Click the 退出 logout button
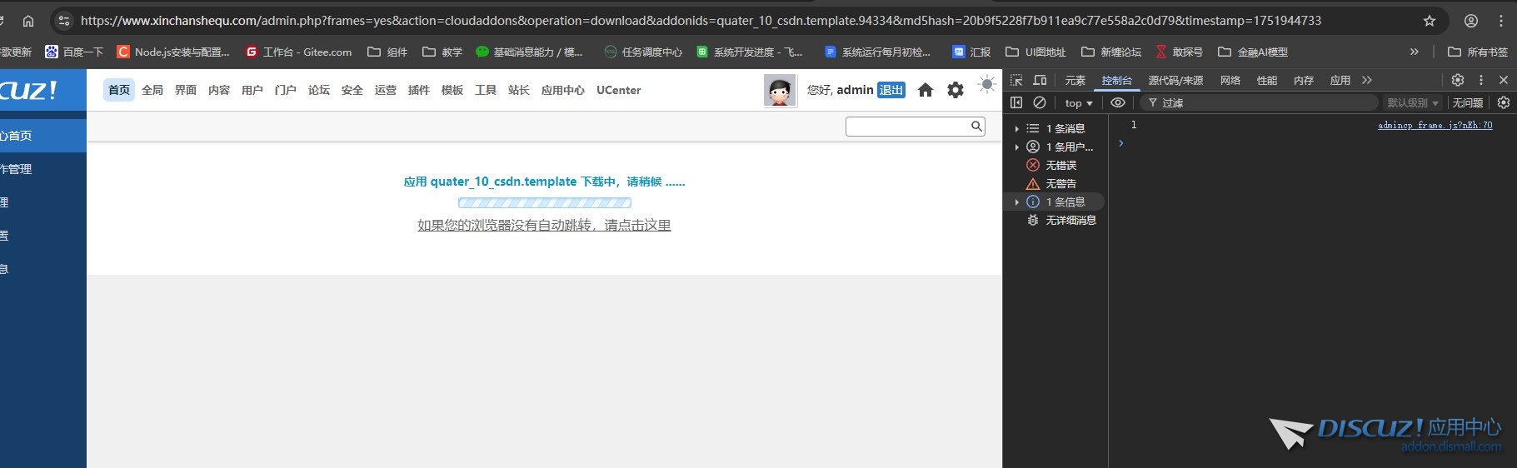This screenshot has height=468, width=1517. (x=891, y=90)
